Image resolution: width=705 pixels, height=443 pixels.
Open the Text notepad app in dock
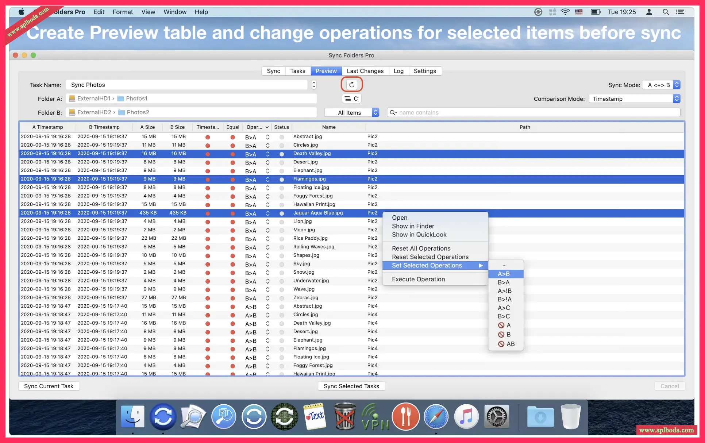315,416
